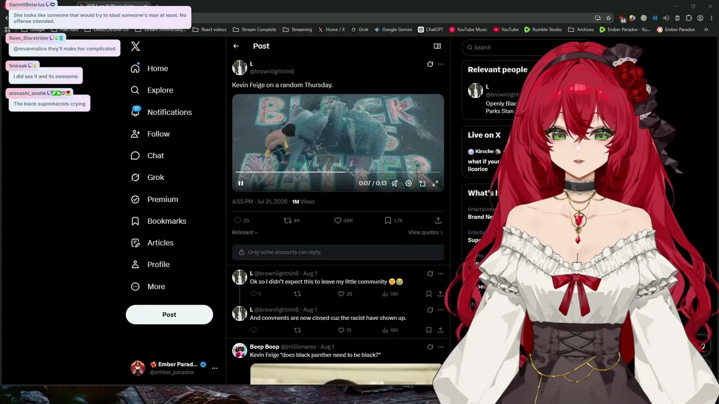Open video settings gear
The image size is (719, 404).
coord(408,183)
